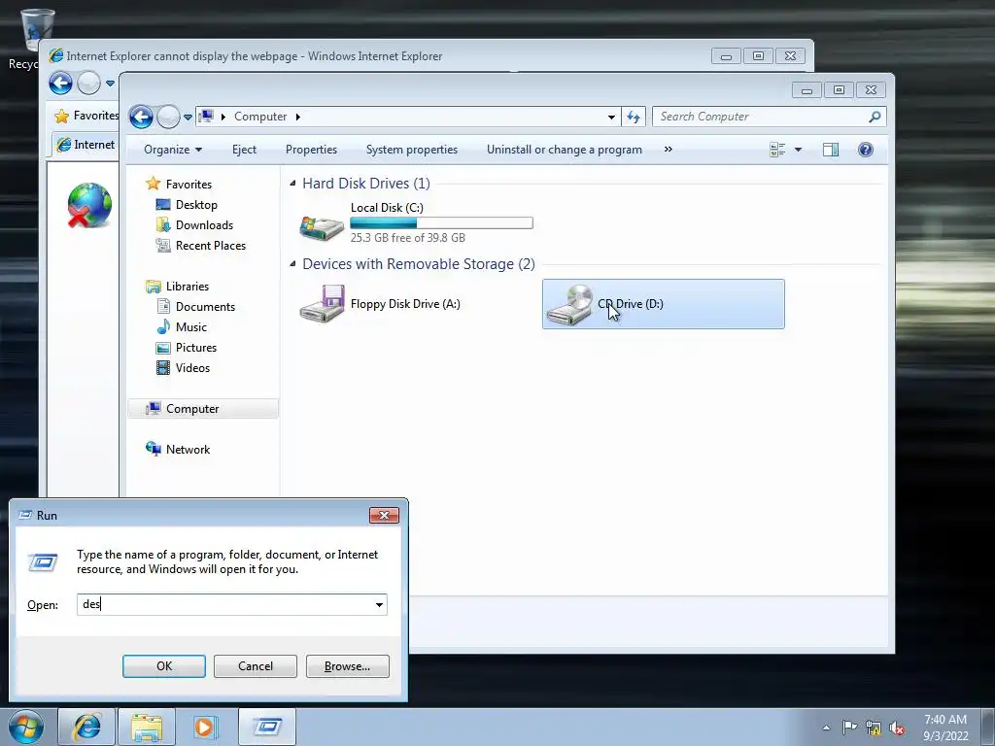
Task: Open the Organize menu
Action: (173, 150)
